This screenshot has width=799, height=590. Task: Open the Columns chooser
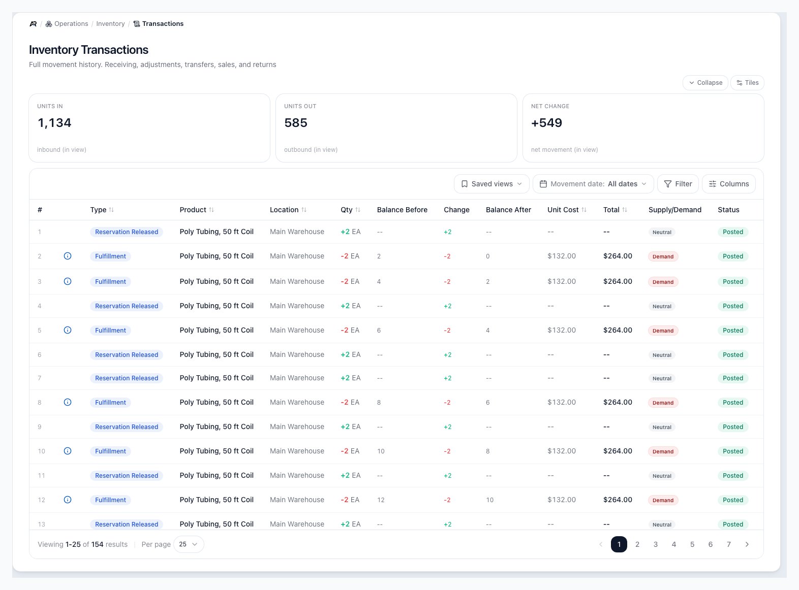click(x=729, y=184)
